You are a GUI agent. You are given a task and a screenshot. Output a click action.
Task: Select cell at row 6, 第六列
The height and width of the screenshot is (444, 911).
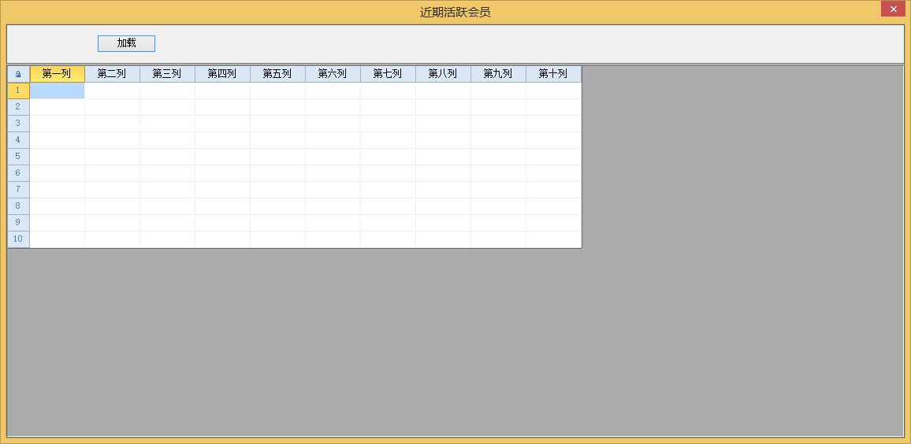coord(333,173)
